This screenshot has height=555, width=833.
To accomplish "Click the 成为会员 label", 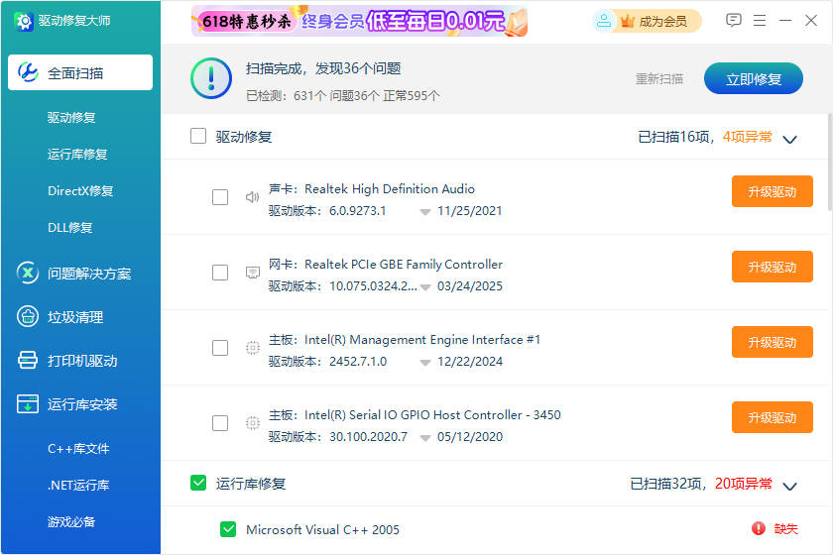I will (663, 21).
